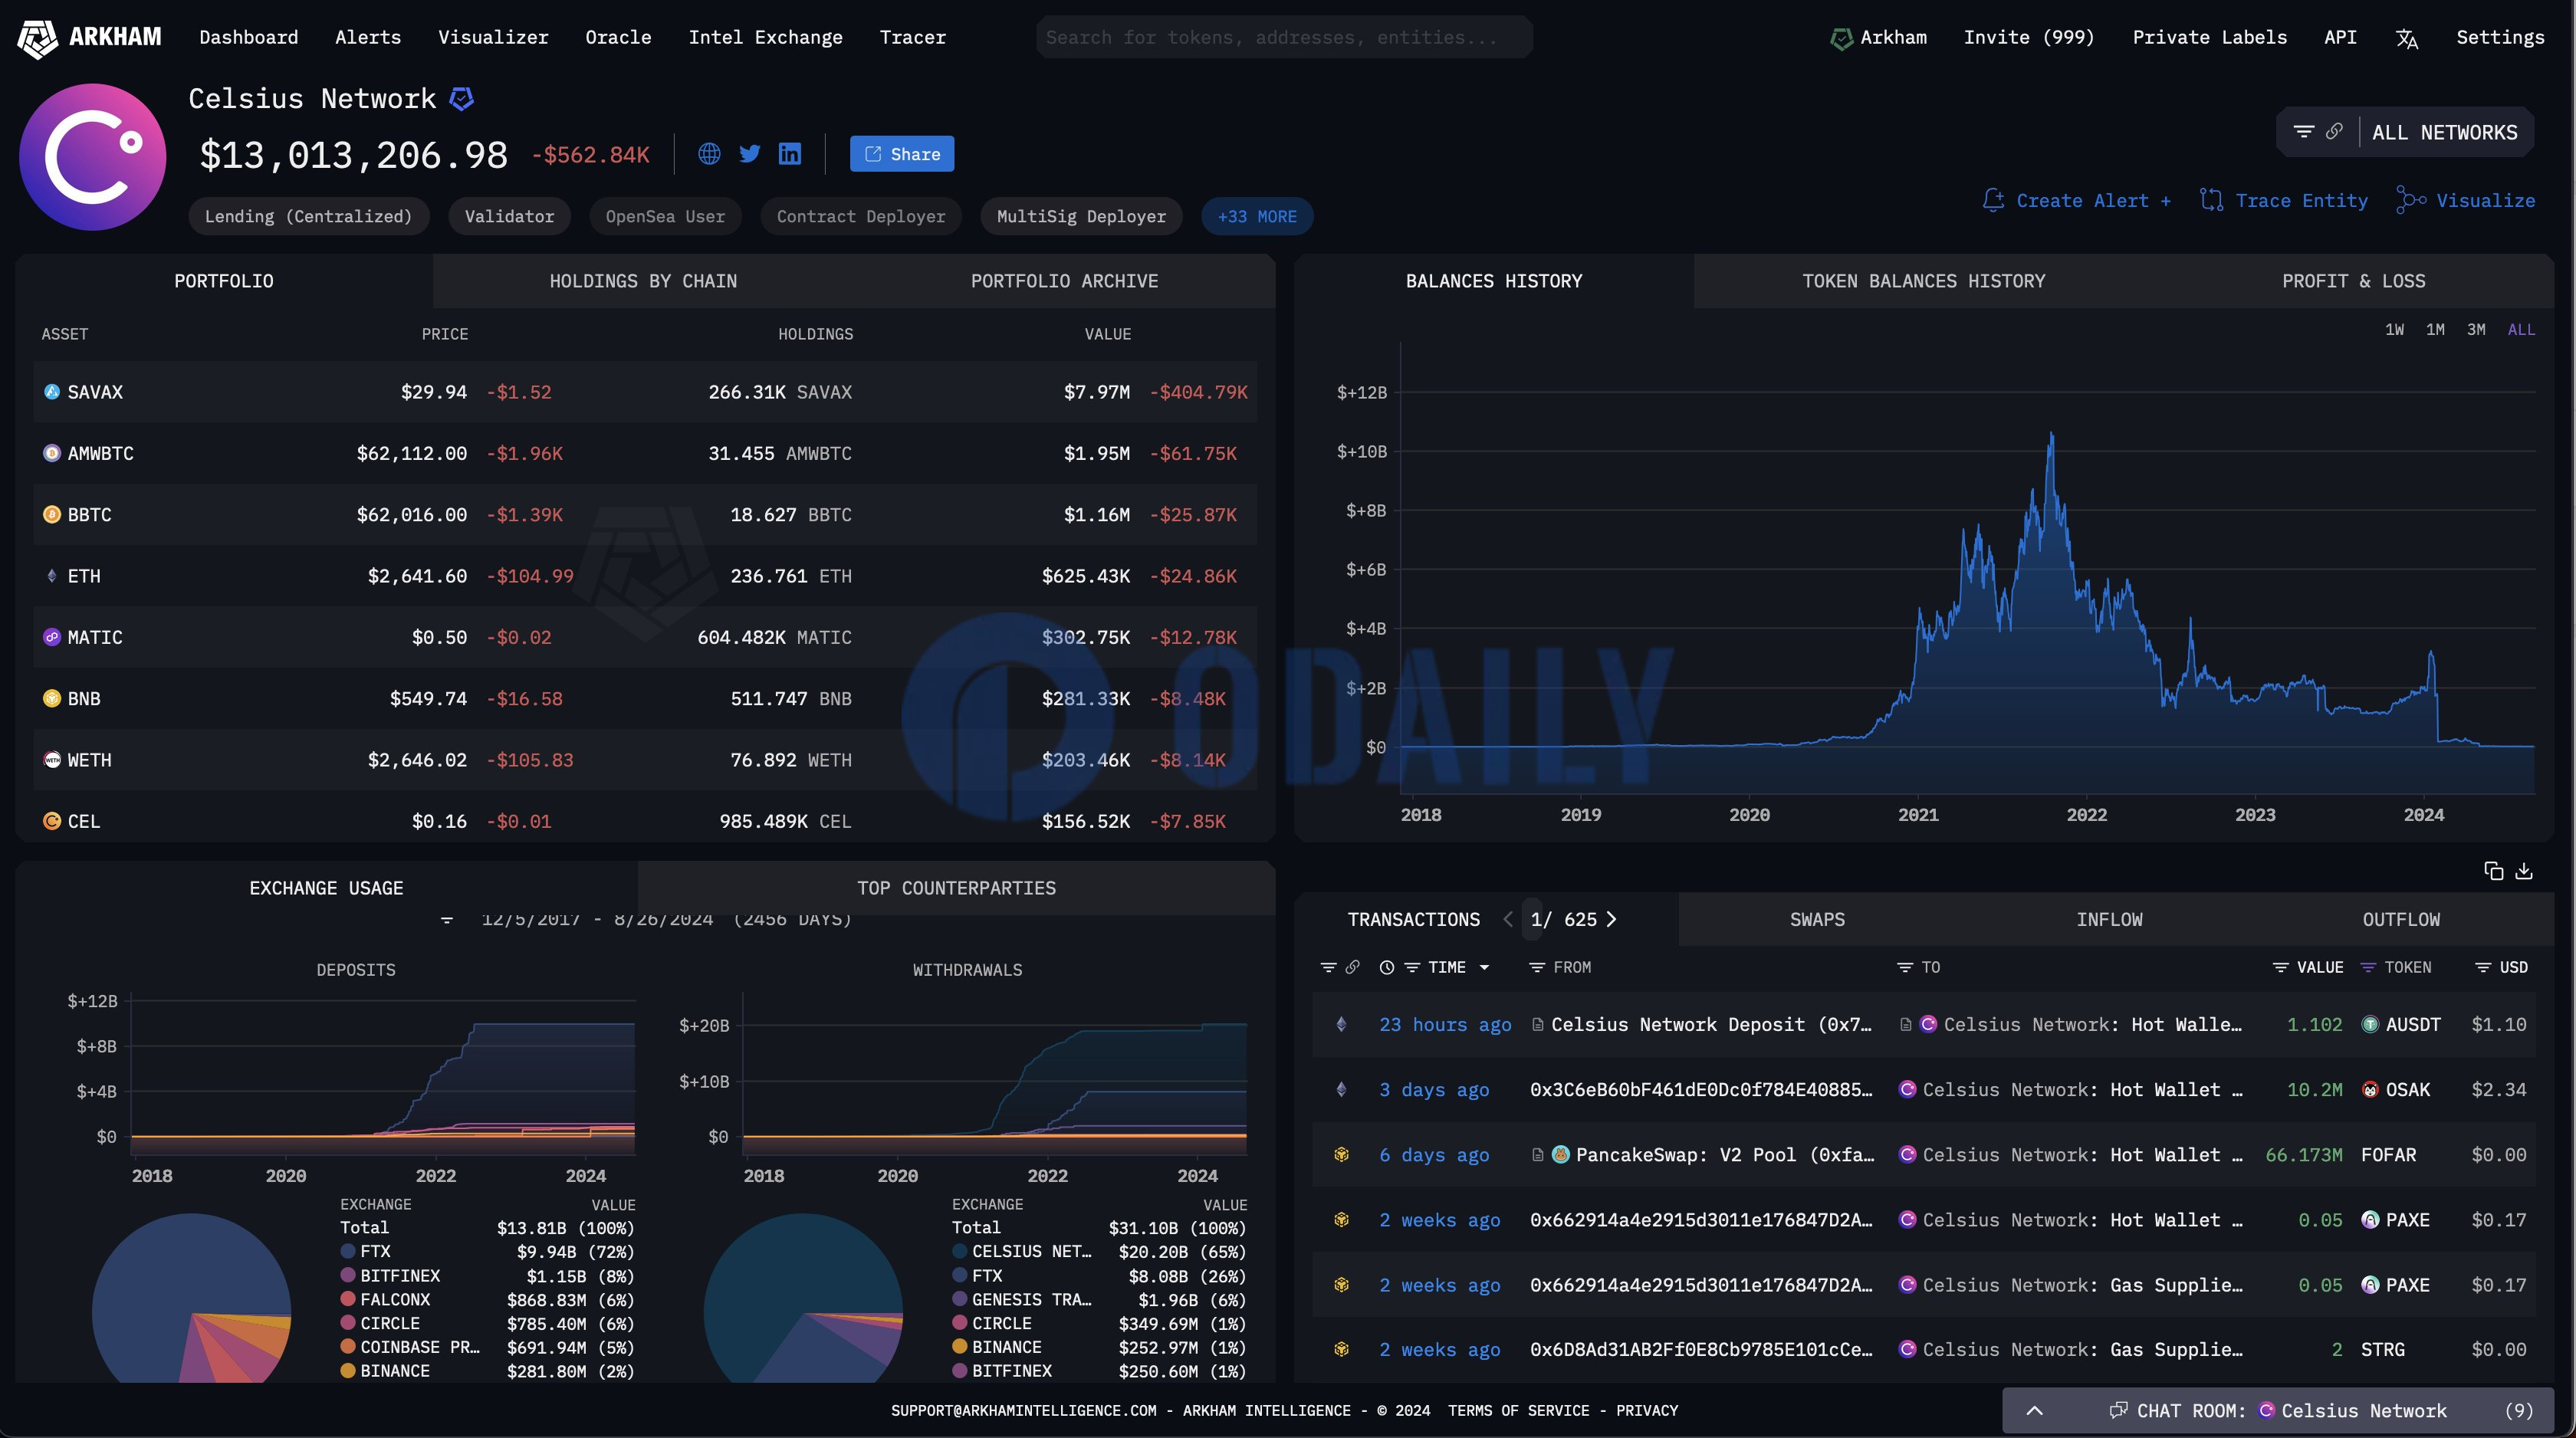Click the BITFINEX color swatch in deposits legend
This screenshot has height=1438, width=2576.
pos(348,1275)
